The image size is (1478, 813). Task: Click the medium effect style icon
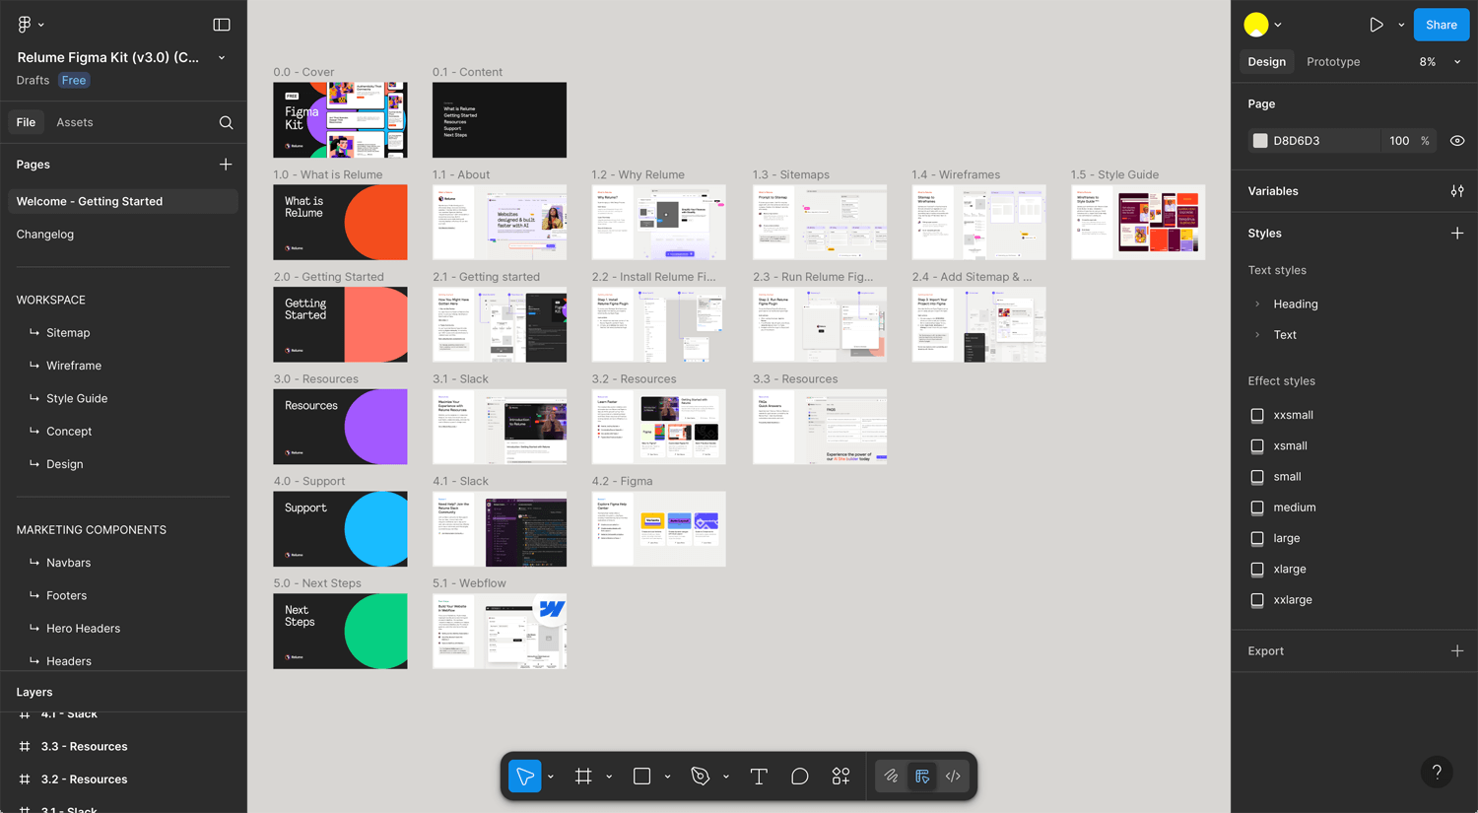pyautogui.click(x=1257, y=508)
